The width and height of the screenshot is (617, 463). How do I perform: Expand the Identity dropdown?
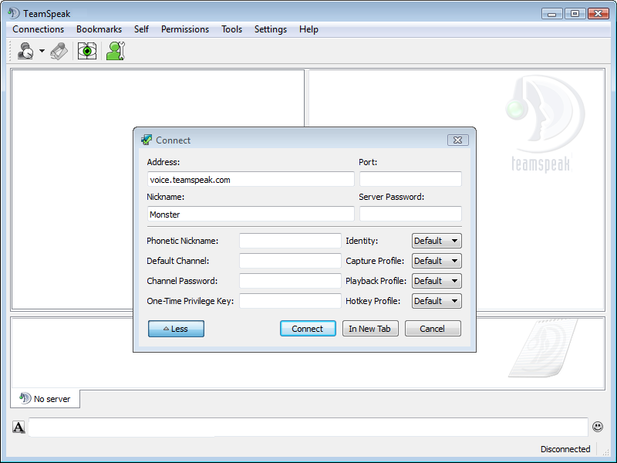coord(437,241)
